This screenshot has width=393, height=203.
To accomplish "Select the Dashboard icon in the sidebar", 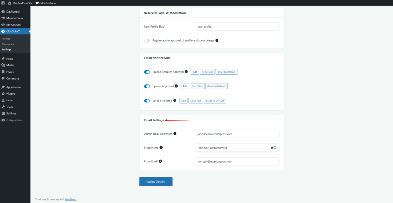I will (4, 11).
